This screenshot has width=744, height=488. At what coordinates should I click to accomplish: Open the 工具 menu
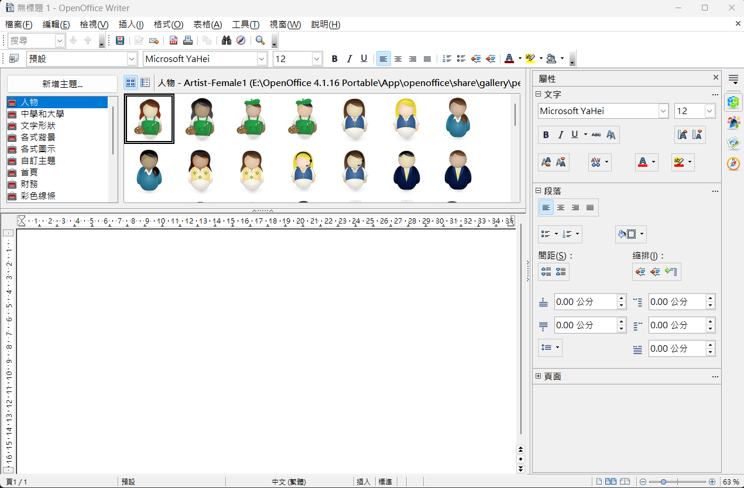click(245, 25)
